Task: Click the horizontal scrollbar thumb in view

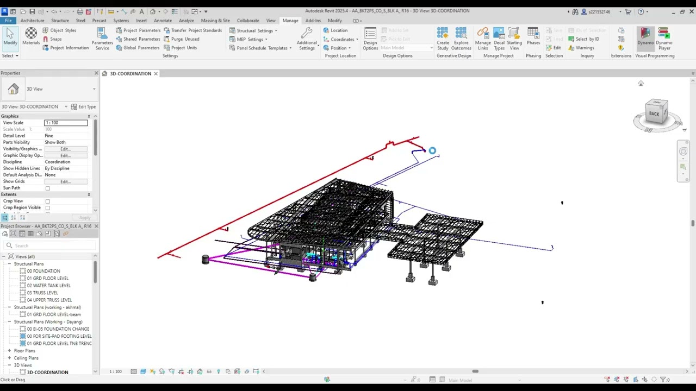Action: point(475,371)
